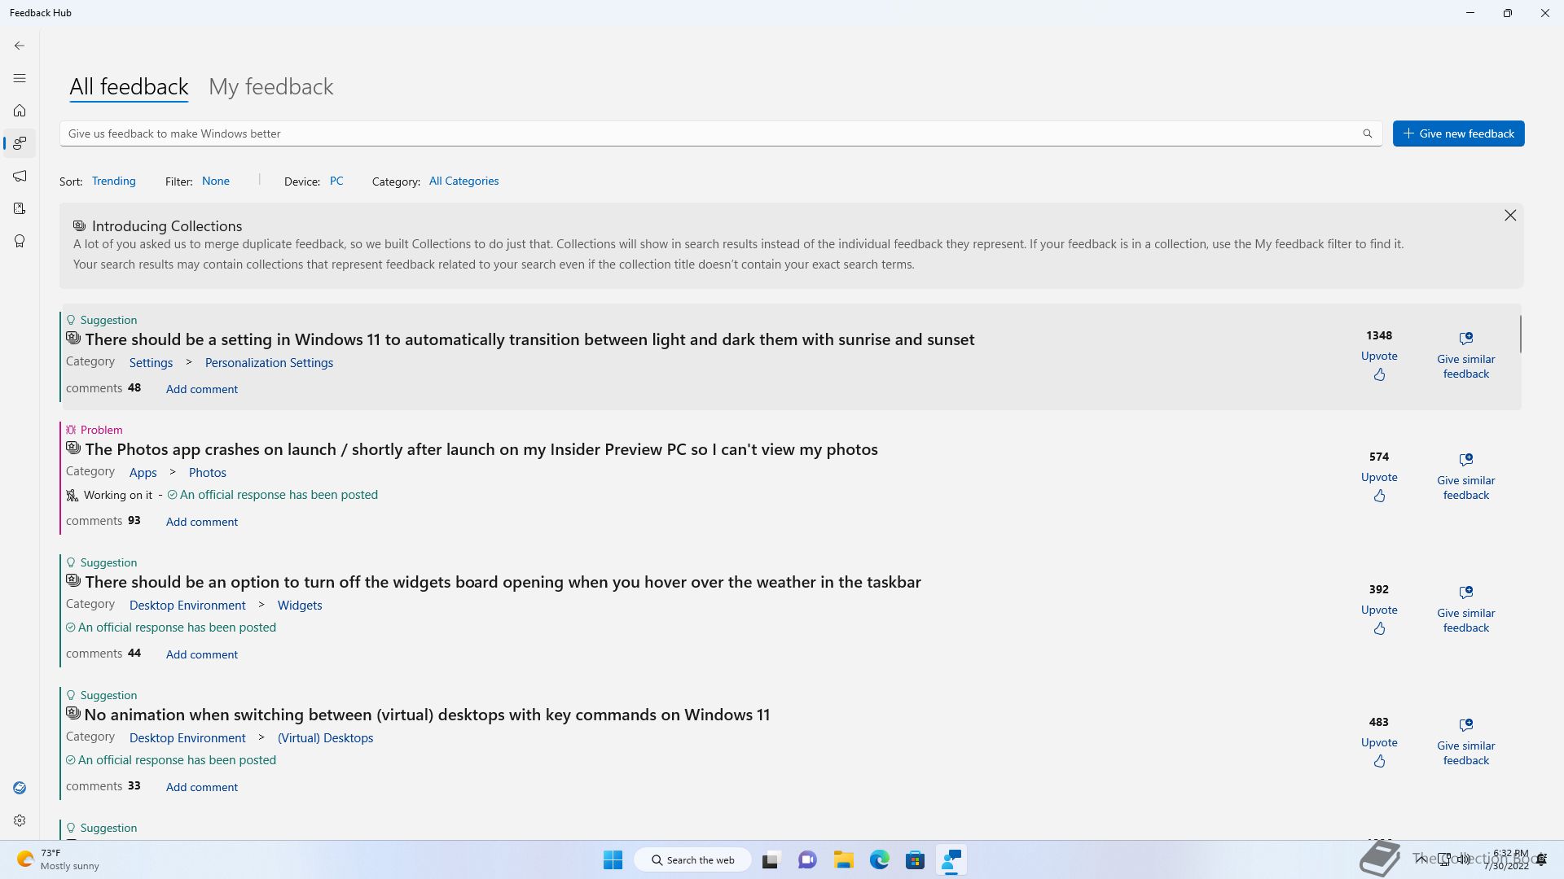Open the Settings category link

pyautogui.click(x=151, y=363)
